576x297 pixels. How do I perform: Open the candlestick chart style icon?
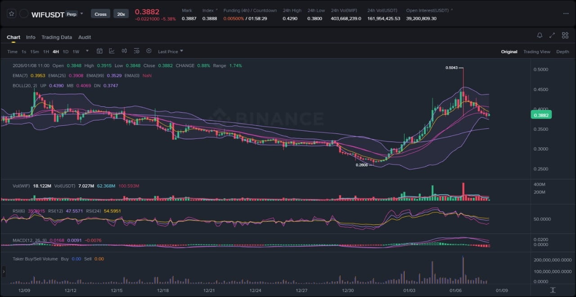[x=124, y=51]
